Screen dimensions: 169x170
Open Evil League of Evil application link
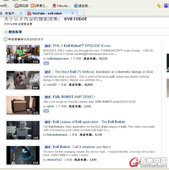coord(89,122)
